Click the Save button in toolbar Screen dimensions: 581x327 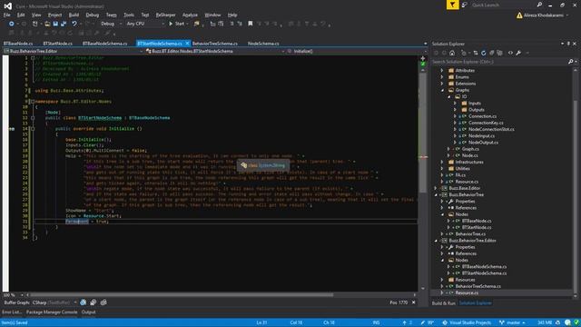[x=55, y=24]
